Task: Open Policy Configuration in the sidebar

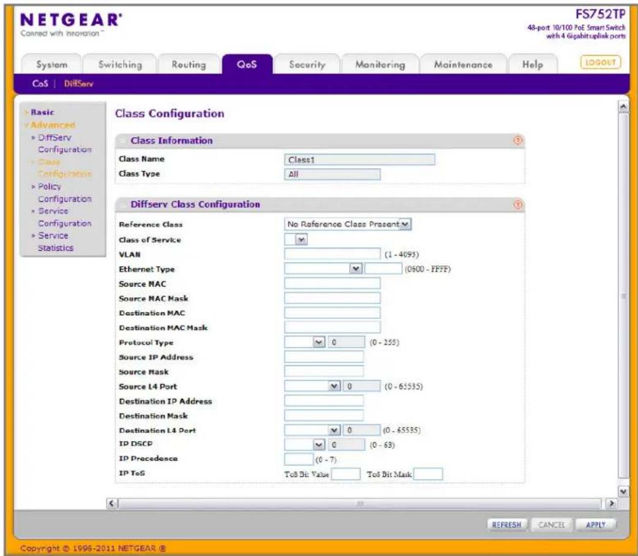Action: coord(64,193)
